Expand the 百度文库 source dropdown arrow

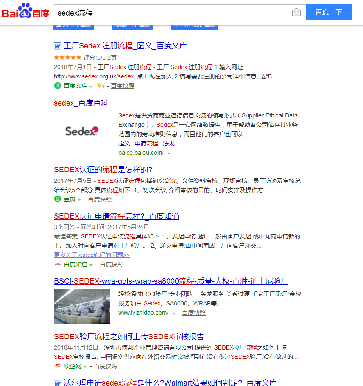(x=91, y=86)
